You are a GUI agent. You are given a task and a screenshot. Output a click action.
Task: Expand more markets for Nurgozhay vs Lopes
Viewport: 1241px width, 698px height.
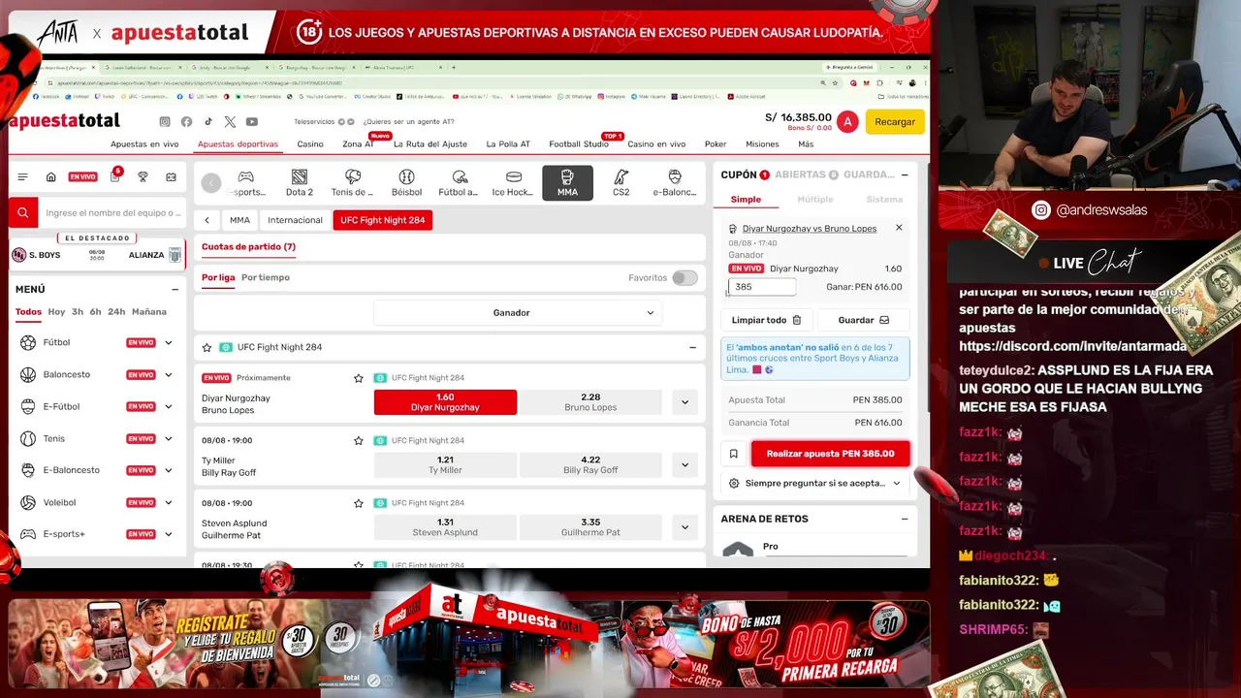(x=684, y=402)
